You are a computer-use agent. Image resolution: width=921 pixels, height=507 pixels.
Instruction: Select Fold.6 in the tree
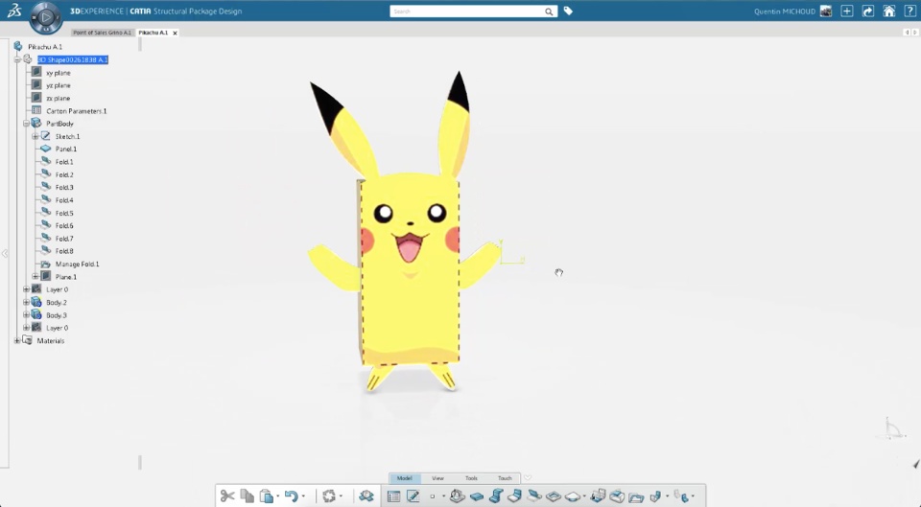click(x=64, y=226)
